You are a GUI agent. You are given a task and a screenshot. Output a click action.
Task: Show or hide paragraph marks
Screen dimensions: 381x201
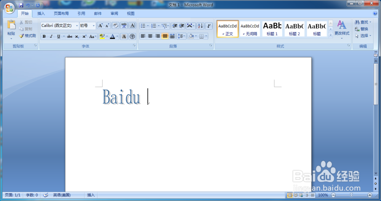point(209,26)
